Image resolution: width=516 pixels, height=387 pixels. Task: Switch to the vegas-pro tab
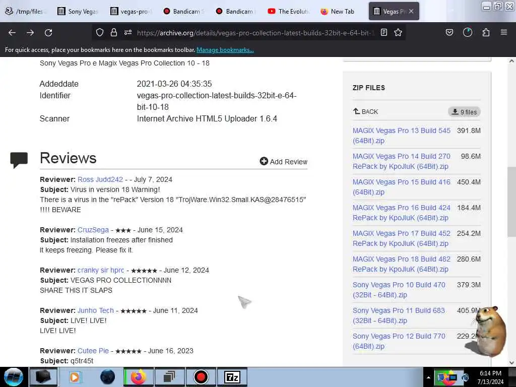pos(131,11)
